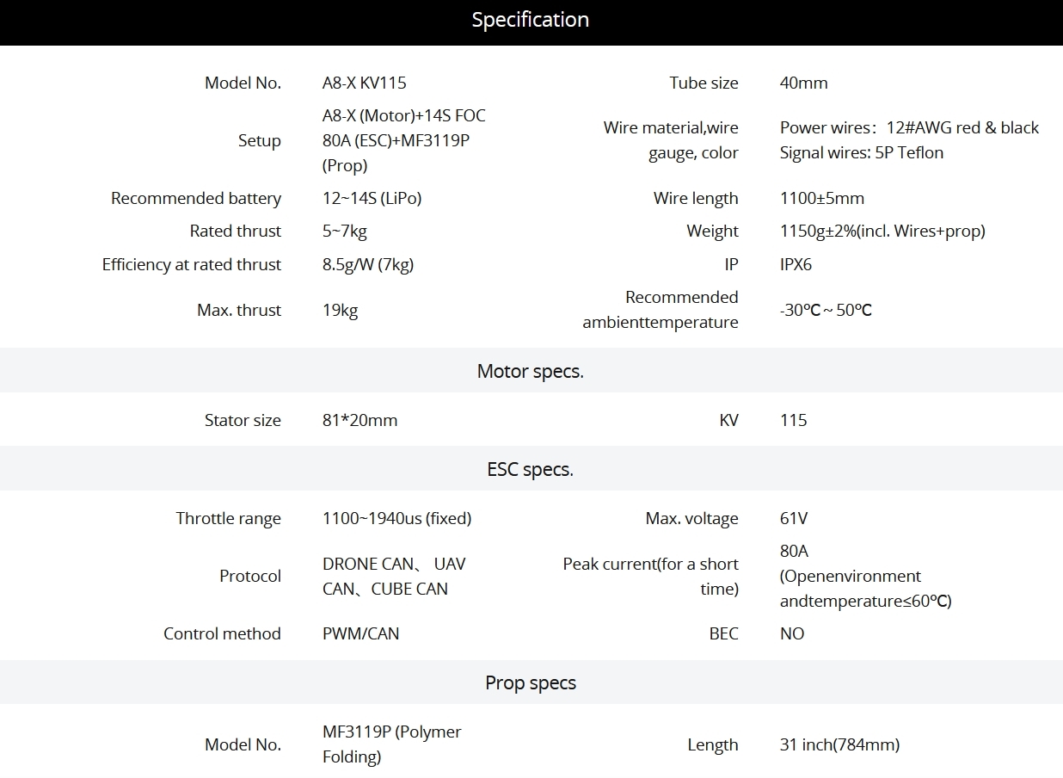
Task: Click the Rated thrust 5~7kg value
Action: point(345,232)
